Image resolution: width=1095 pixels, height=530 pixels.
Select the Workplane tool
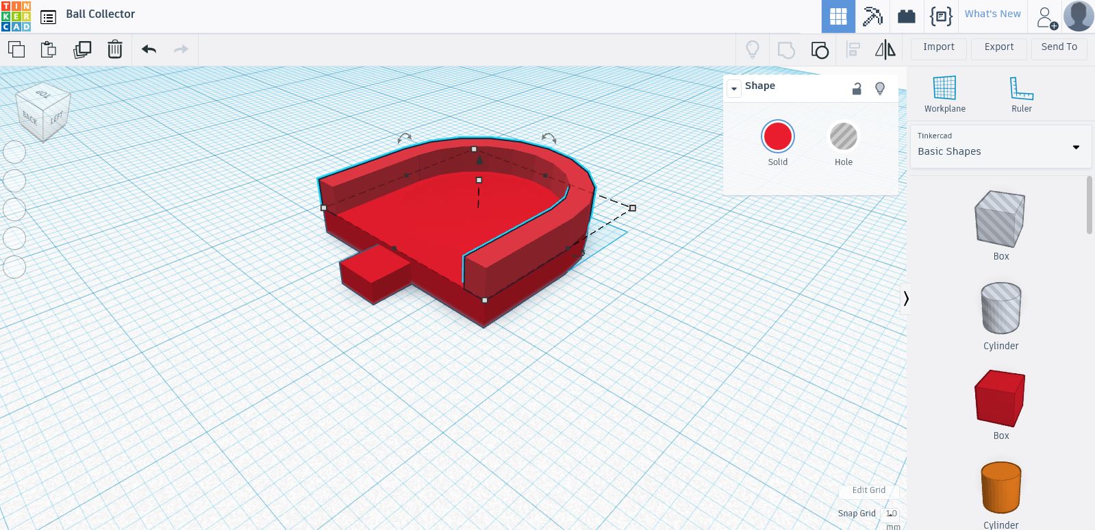[944, 94]
